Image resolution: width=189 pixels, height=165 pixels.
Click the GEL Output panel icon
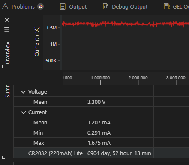pyautogui.click(x=167, y=6)
